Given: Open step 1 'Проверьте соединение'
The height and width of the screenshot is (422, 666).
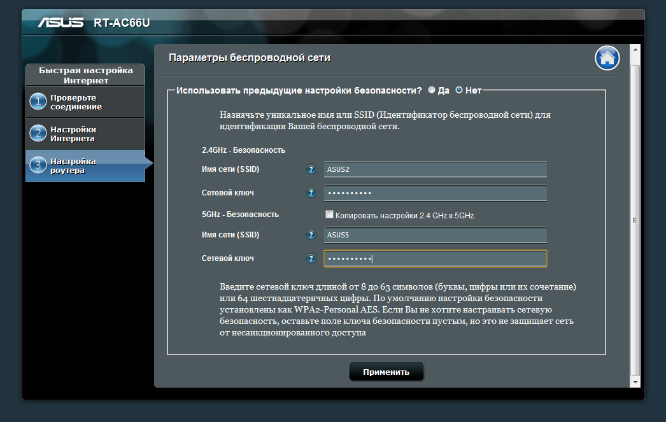Looking at the screenshot, I should tap(85, 102).
